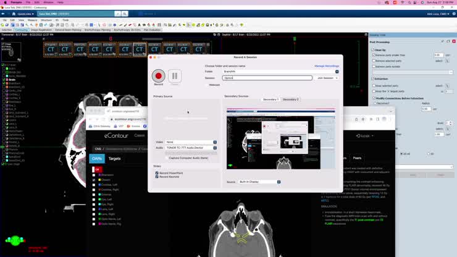Screen dimensions: 457x257
Task: Open the Structure menu in Eclipse
Action: [46, 20]
